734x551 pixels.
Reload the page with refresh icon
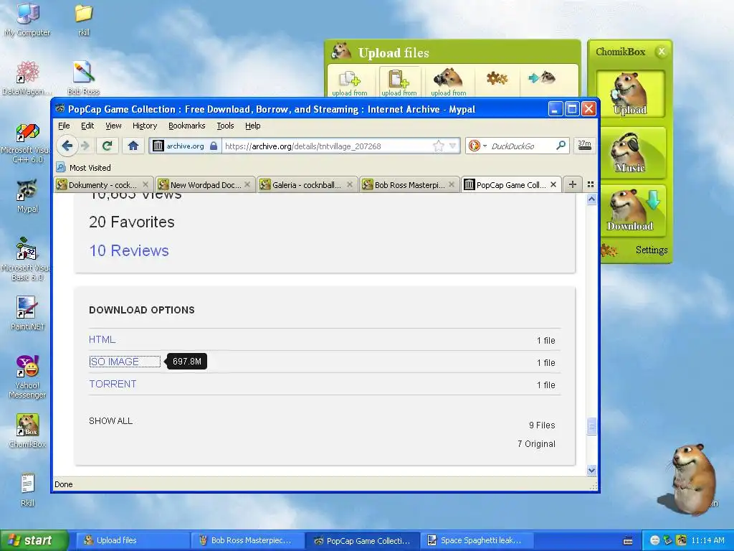click(x=108, y=146)
